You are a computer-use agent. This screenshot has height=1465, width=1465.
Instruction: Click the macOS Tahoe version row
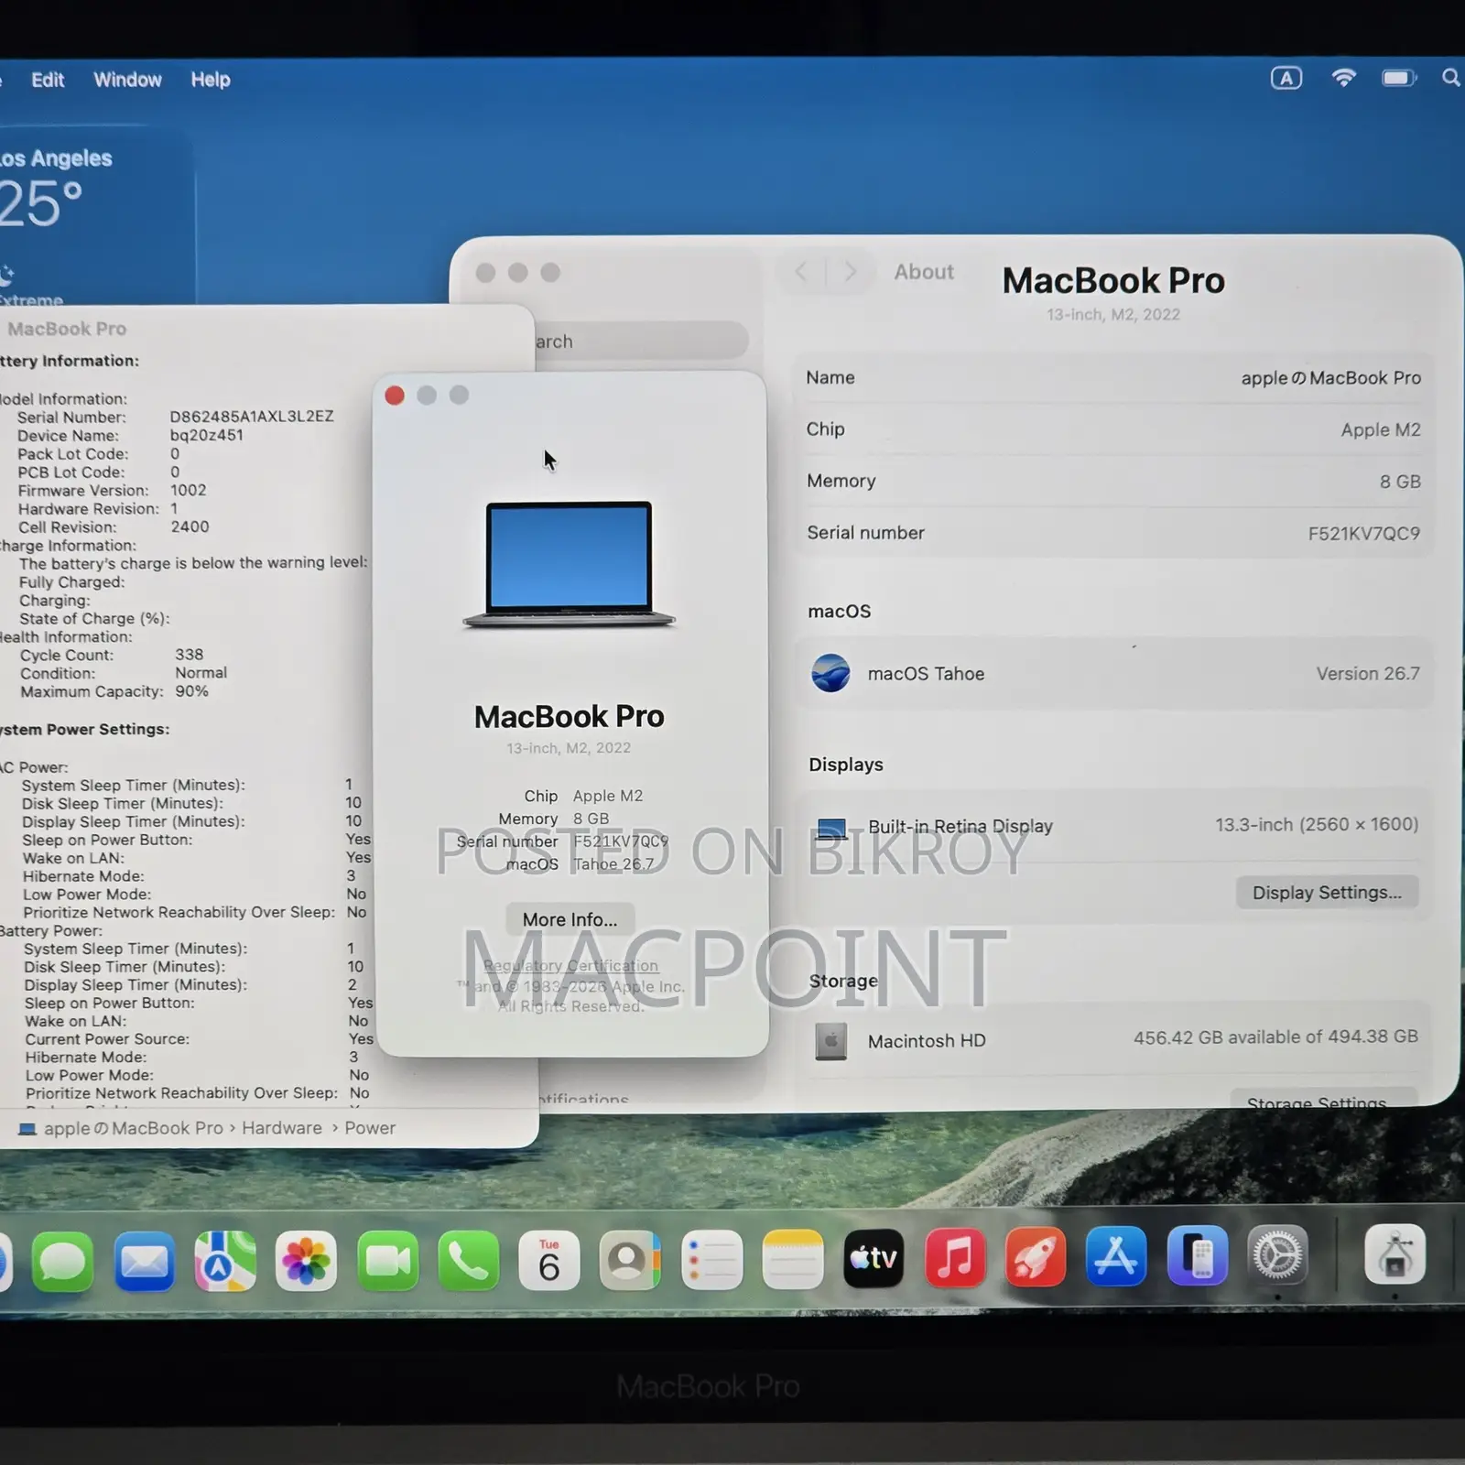(x=1113, y=674)
